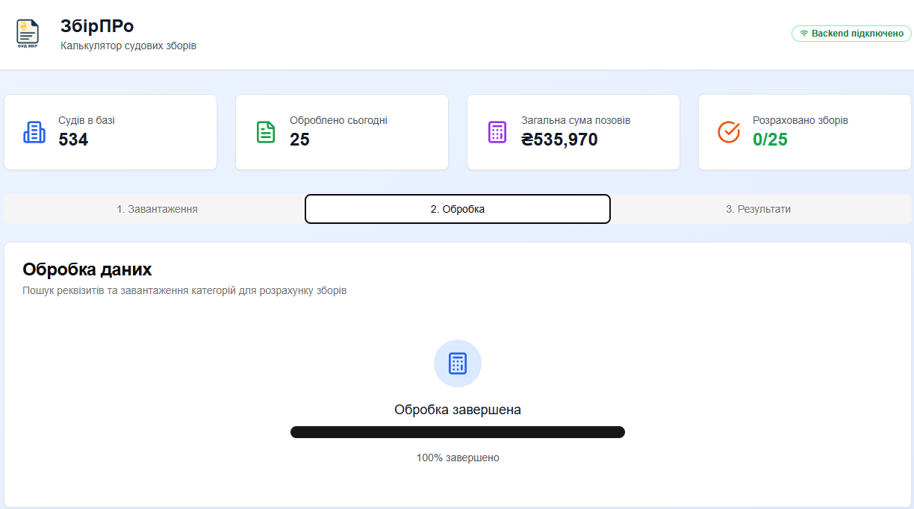Click the Оброблено сьогодні value 25
This screenshot has height=509, width=914.
point(299,140)
